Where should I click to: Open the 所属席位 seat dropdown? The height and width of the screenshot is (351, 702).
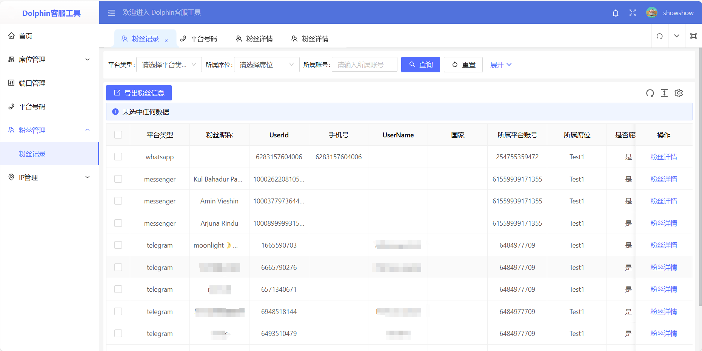point(266,65)
